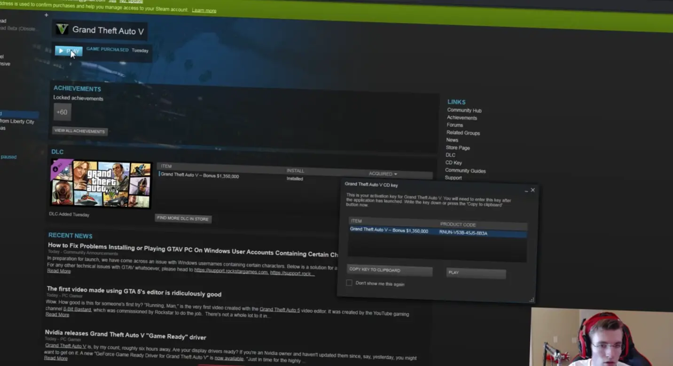
Task: Open the 8-Bit Bastard channel link
Action: click(78, 310)
